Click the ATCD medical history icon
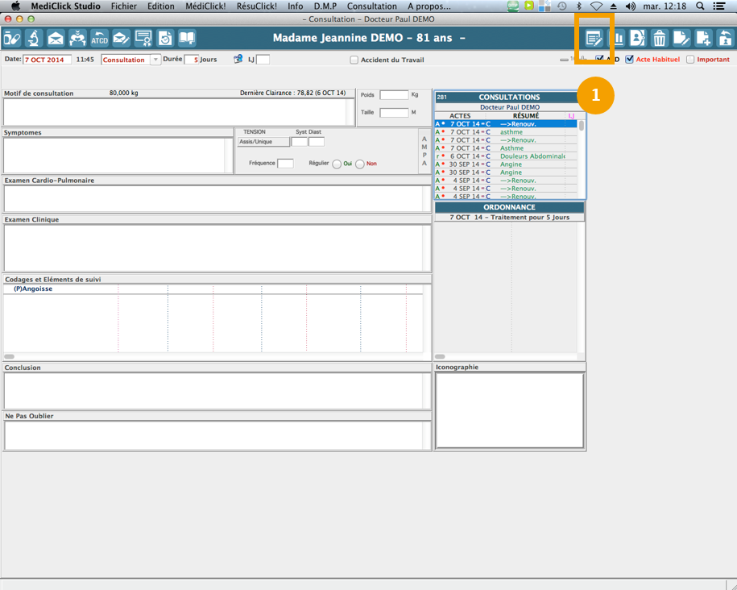 click(99, 38)
